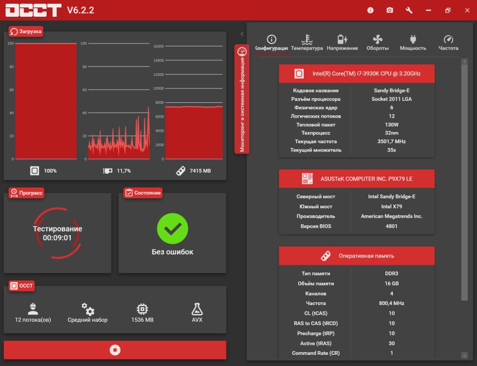Image resolution: width=477 pixels, height=366 pixels.
Task: Take a screenshot with the camera icon
Action: click(390, 10)
